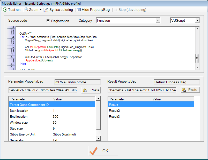Click the mRNA Gibbs profile name field
Screen dimensions: 208x160
point(78,82)
